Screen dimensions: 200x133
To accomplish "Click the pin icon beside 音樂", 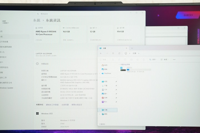I will click(116, 98).
